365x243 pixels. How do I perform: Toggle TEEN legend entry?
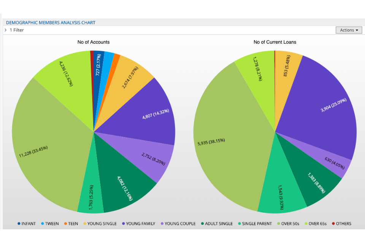70,224
